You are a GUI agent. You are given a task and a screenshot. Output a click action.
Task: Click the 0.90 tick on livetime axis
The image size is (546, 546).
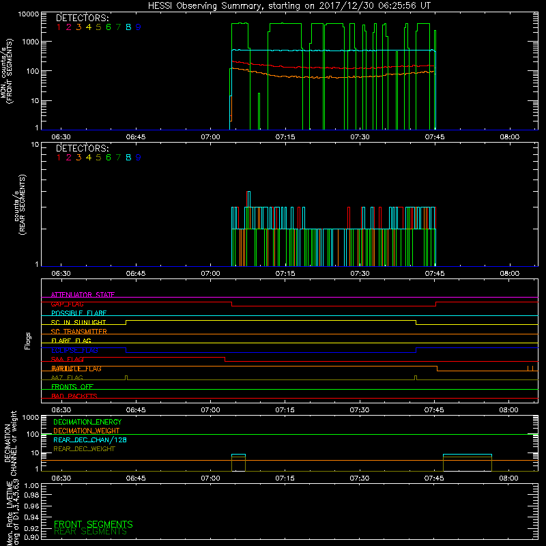tap(31, 537)
